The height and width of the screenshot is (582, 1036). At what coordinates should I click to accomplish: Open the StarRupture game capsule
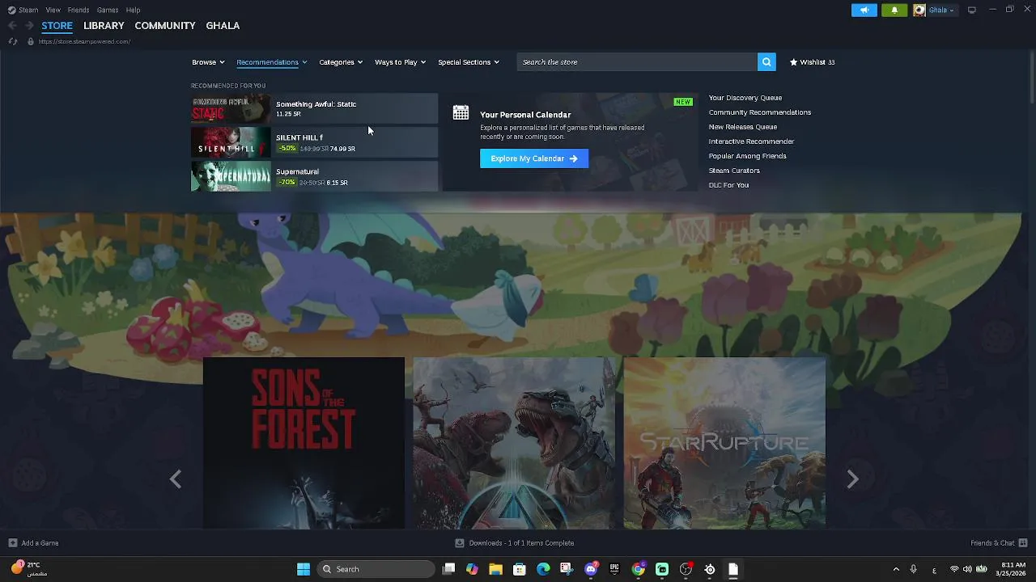click(724, 443)
